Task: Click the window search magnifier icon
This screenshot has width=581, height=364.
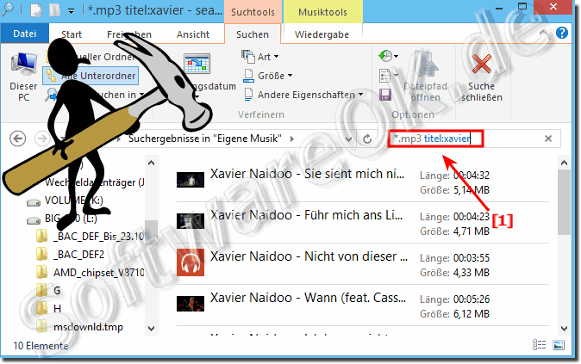Action: (7, 9)
